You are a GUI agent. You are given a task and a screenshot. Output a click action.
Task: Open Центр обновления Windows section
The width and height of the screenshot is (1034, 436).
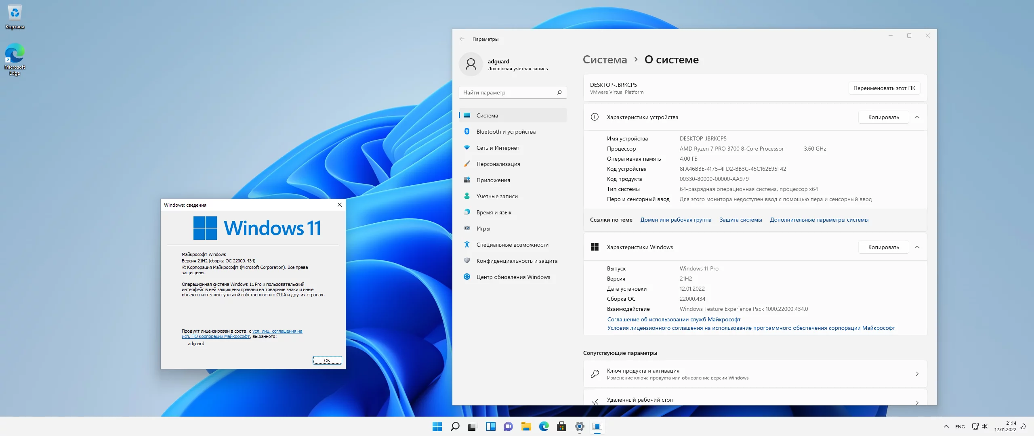(513, 277)
